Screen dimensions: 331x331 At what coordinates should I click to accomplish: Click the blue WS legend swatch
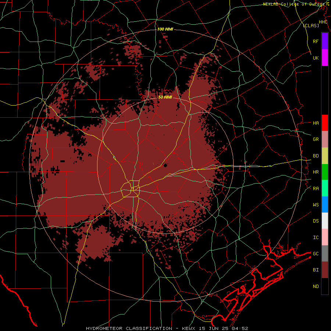(325, 204)
